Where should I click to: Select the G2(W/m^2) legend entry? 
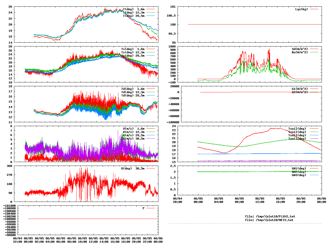point(300,92)
